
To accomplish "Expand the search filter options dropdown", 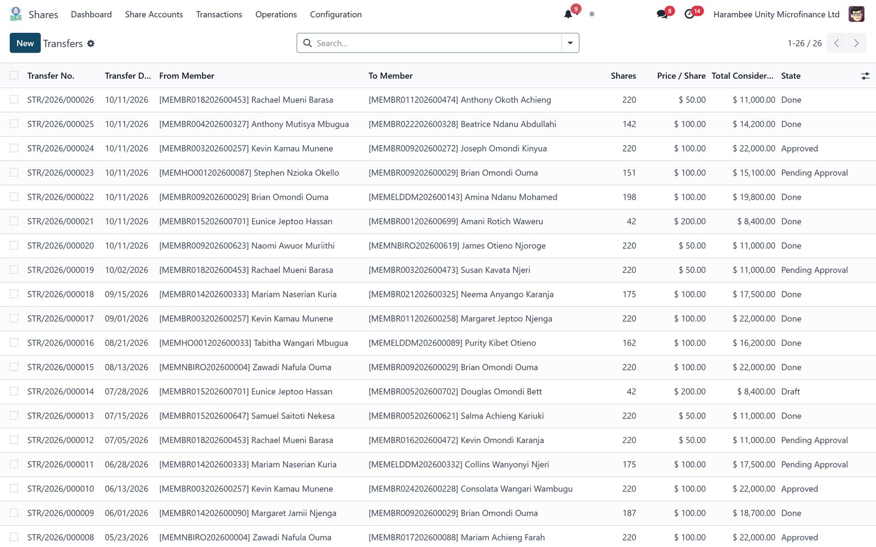I will tap(570, 43).
